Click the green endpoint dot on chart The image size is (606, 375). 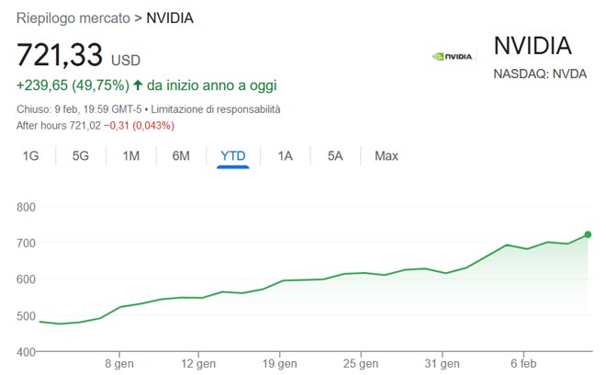tap(588, 234)
